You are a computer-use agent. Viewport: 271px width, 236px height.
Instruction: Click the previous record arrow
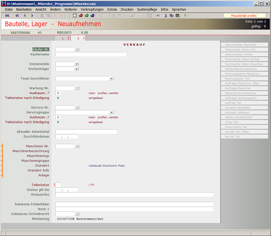coord(25,16)
